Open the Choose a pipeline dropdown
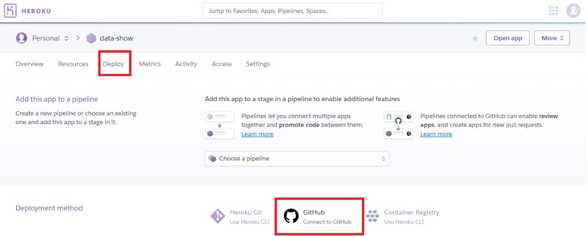 pos(297,158)
